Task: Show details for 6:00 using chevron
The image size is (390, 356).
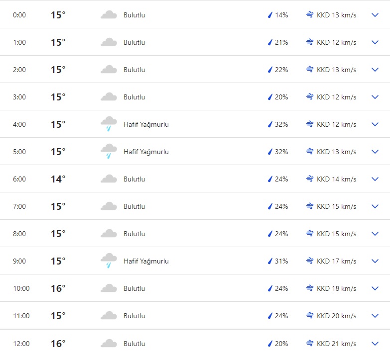Action: click(375, 179)
